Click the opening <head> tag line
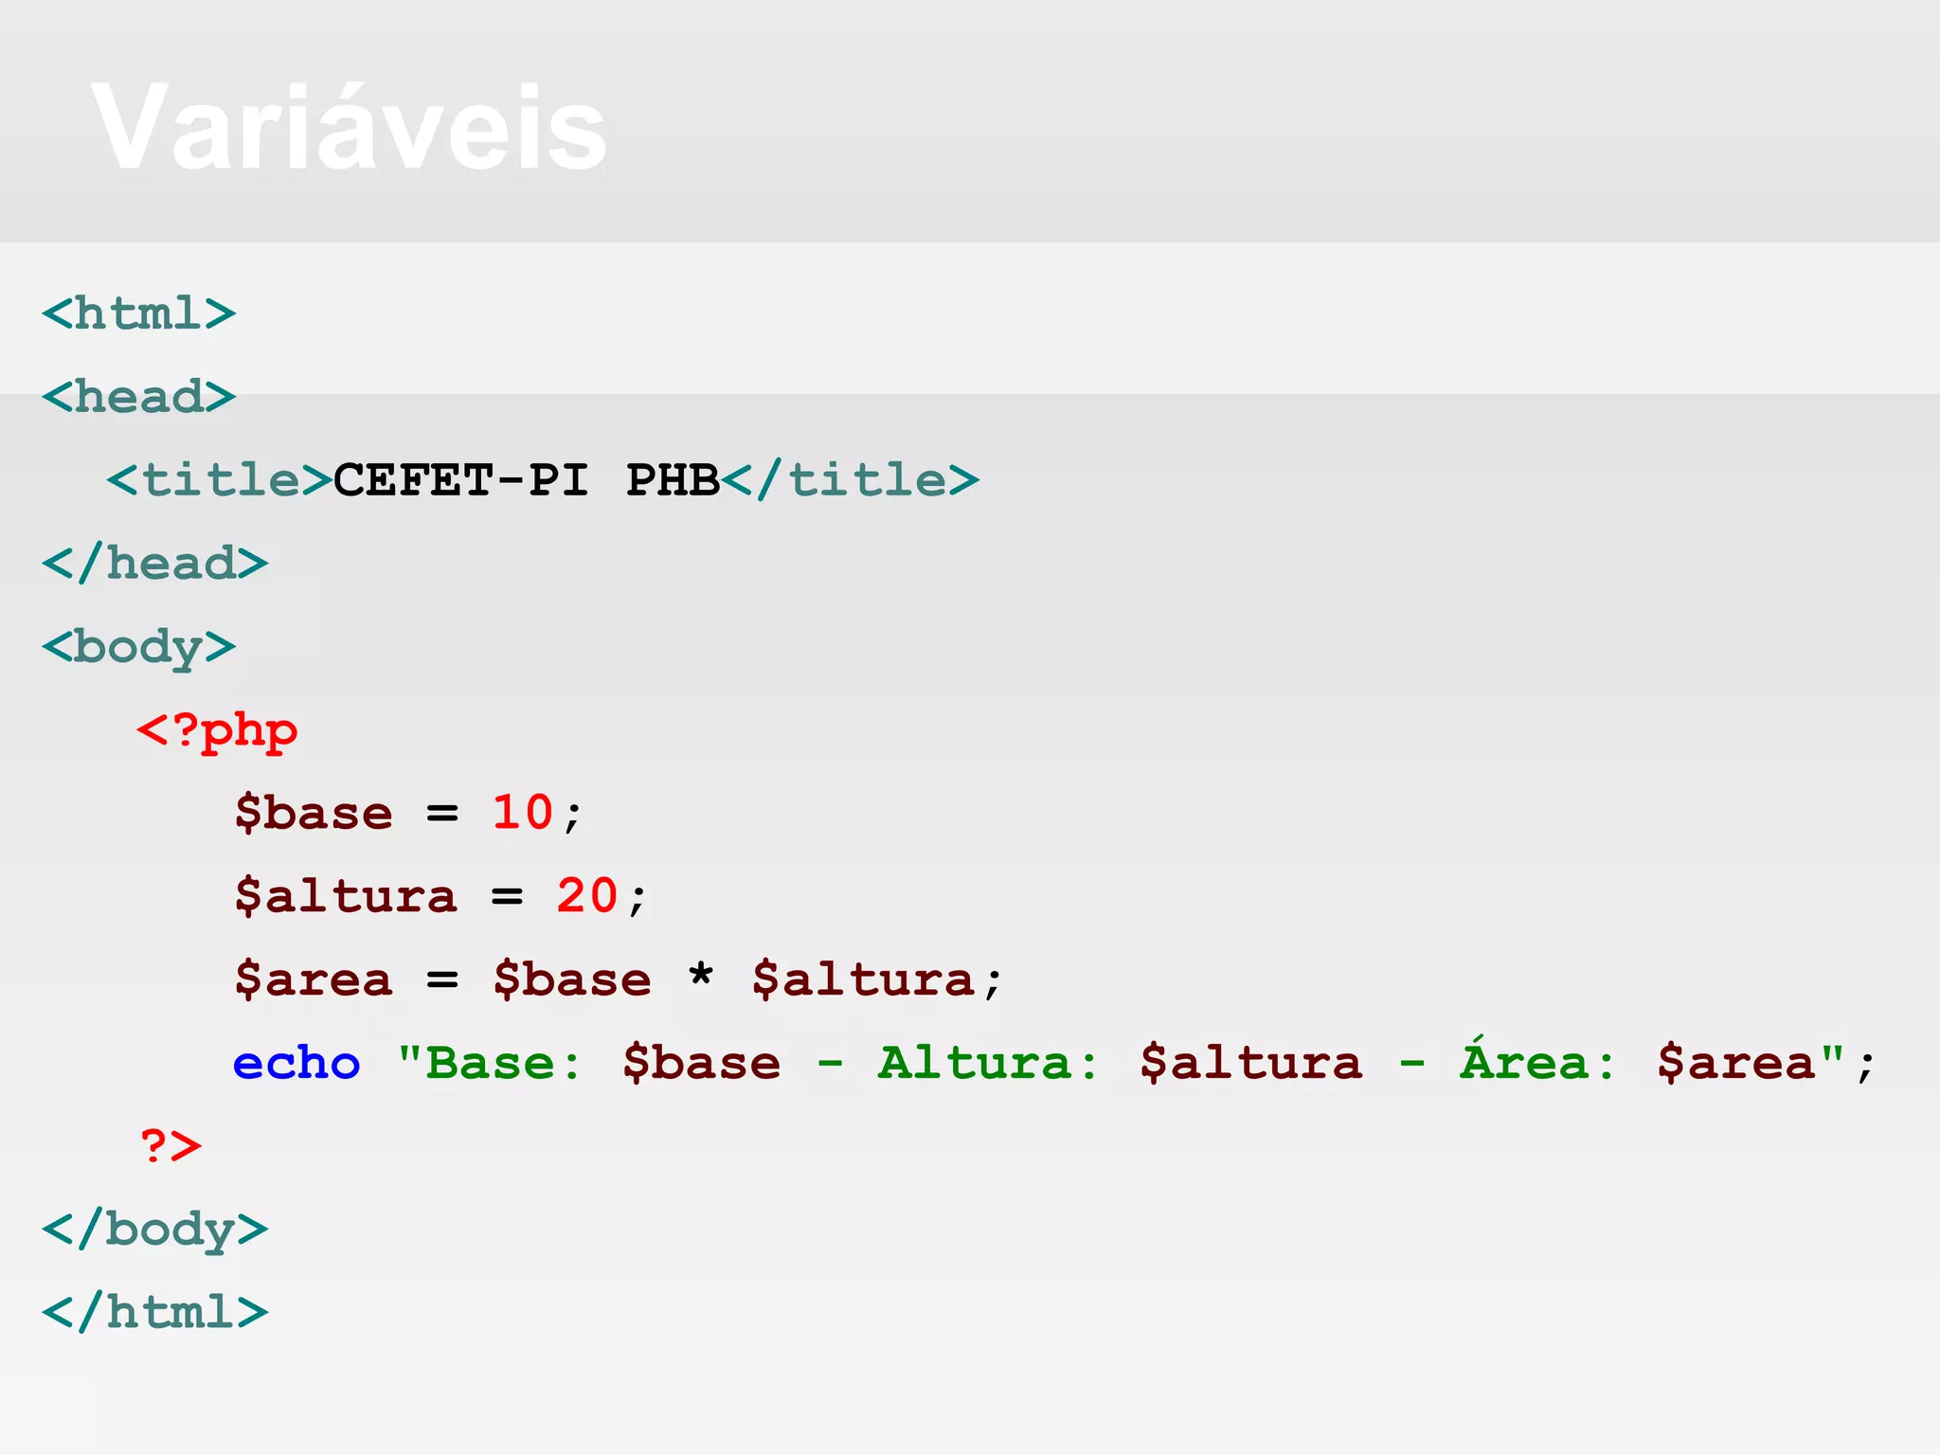This screenshot has height=1455, width=1940. [138, 396]
